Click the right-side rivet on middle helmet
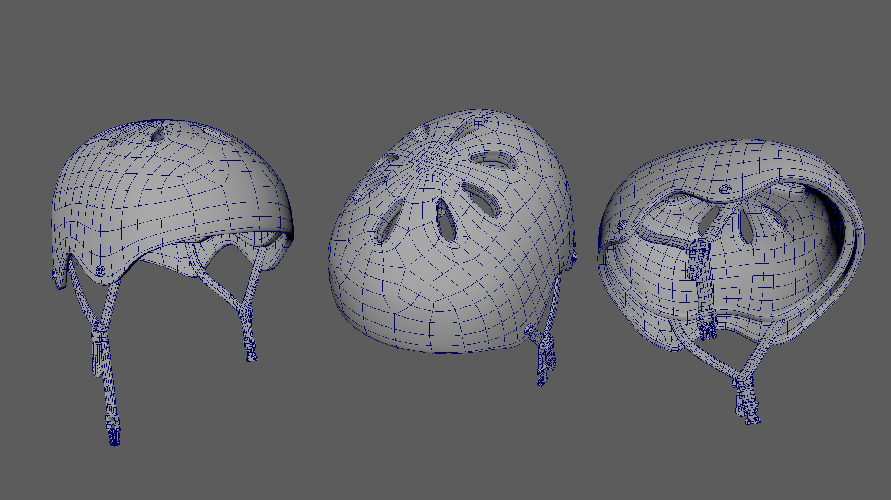This screenshot has height=500, width=891. tap(574, 257)
